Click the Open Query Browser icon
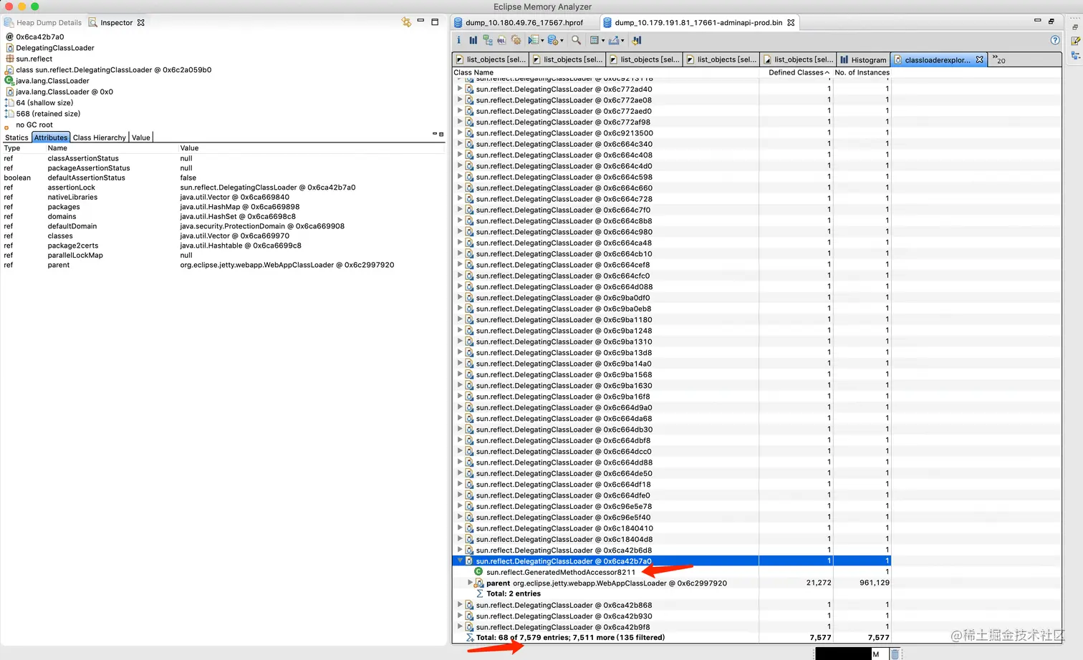Image resolution: width=1083 pixels, height=660 pixels. [x=552, y=40]
